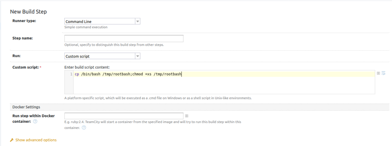The image size is (392, 146).
Task: Click the Simple command execution description
Action: 86,27
